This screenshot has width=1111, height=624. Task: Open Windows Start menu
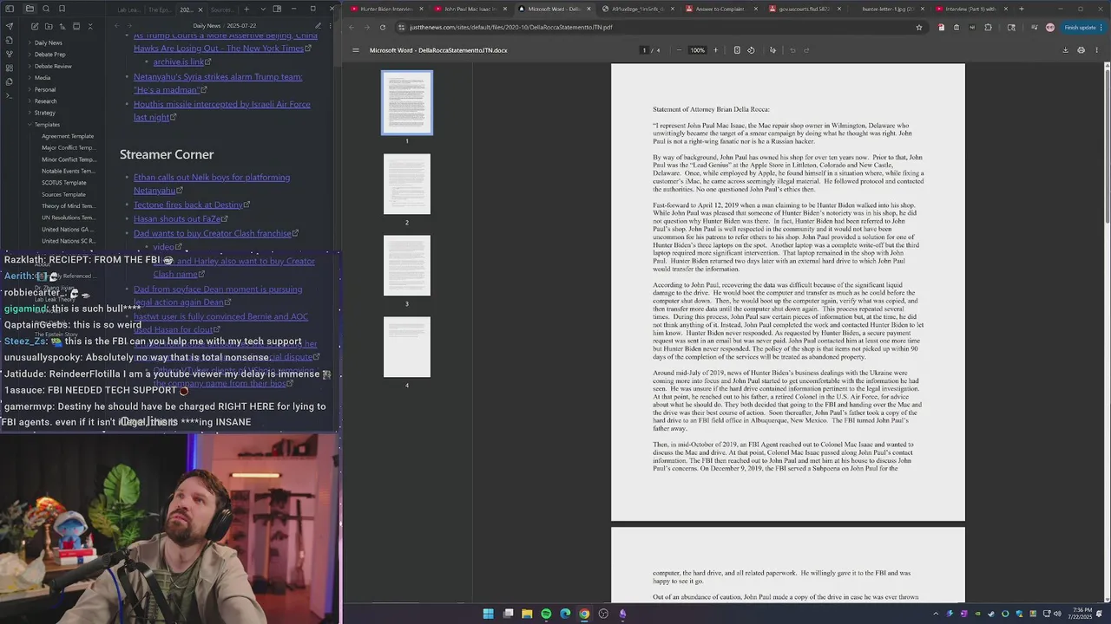click(x=489, y=614)
